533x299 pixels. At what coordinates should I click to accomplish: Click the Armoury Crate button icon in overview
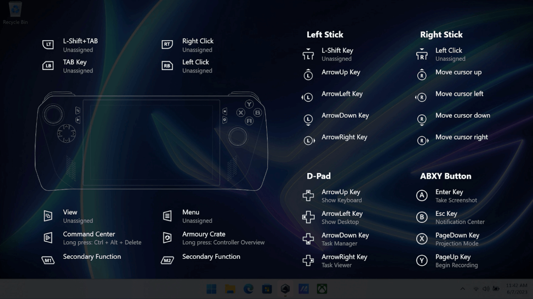[167, 238]
